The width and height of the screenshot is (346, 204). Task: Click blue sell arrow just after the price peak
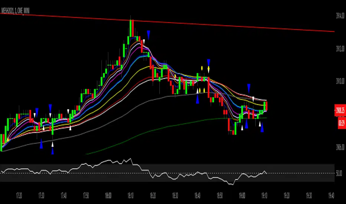click(x=148, y=35)
